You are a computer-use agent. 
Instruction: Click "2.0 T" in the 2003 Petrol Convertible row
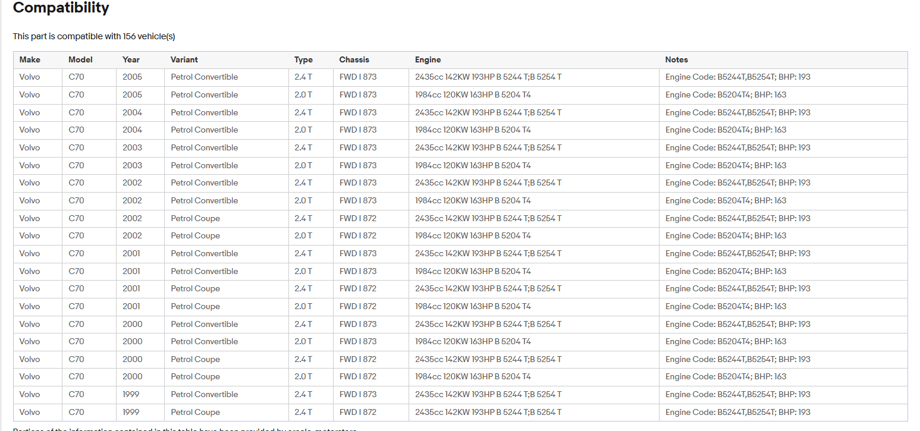(x=303, y=165)
